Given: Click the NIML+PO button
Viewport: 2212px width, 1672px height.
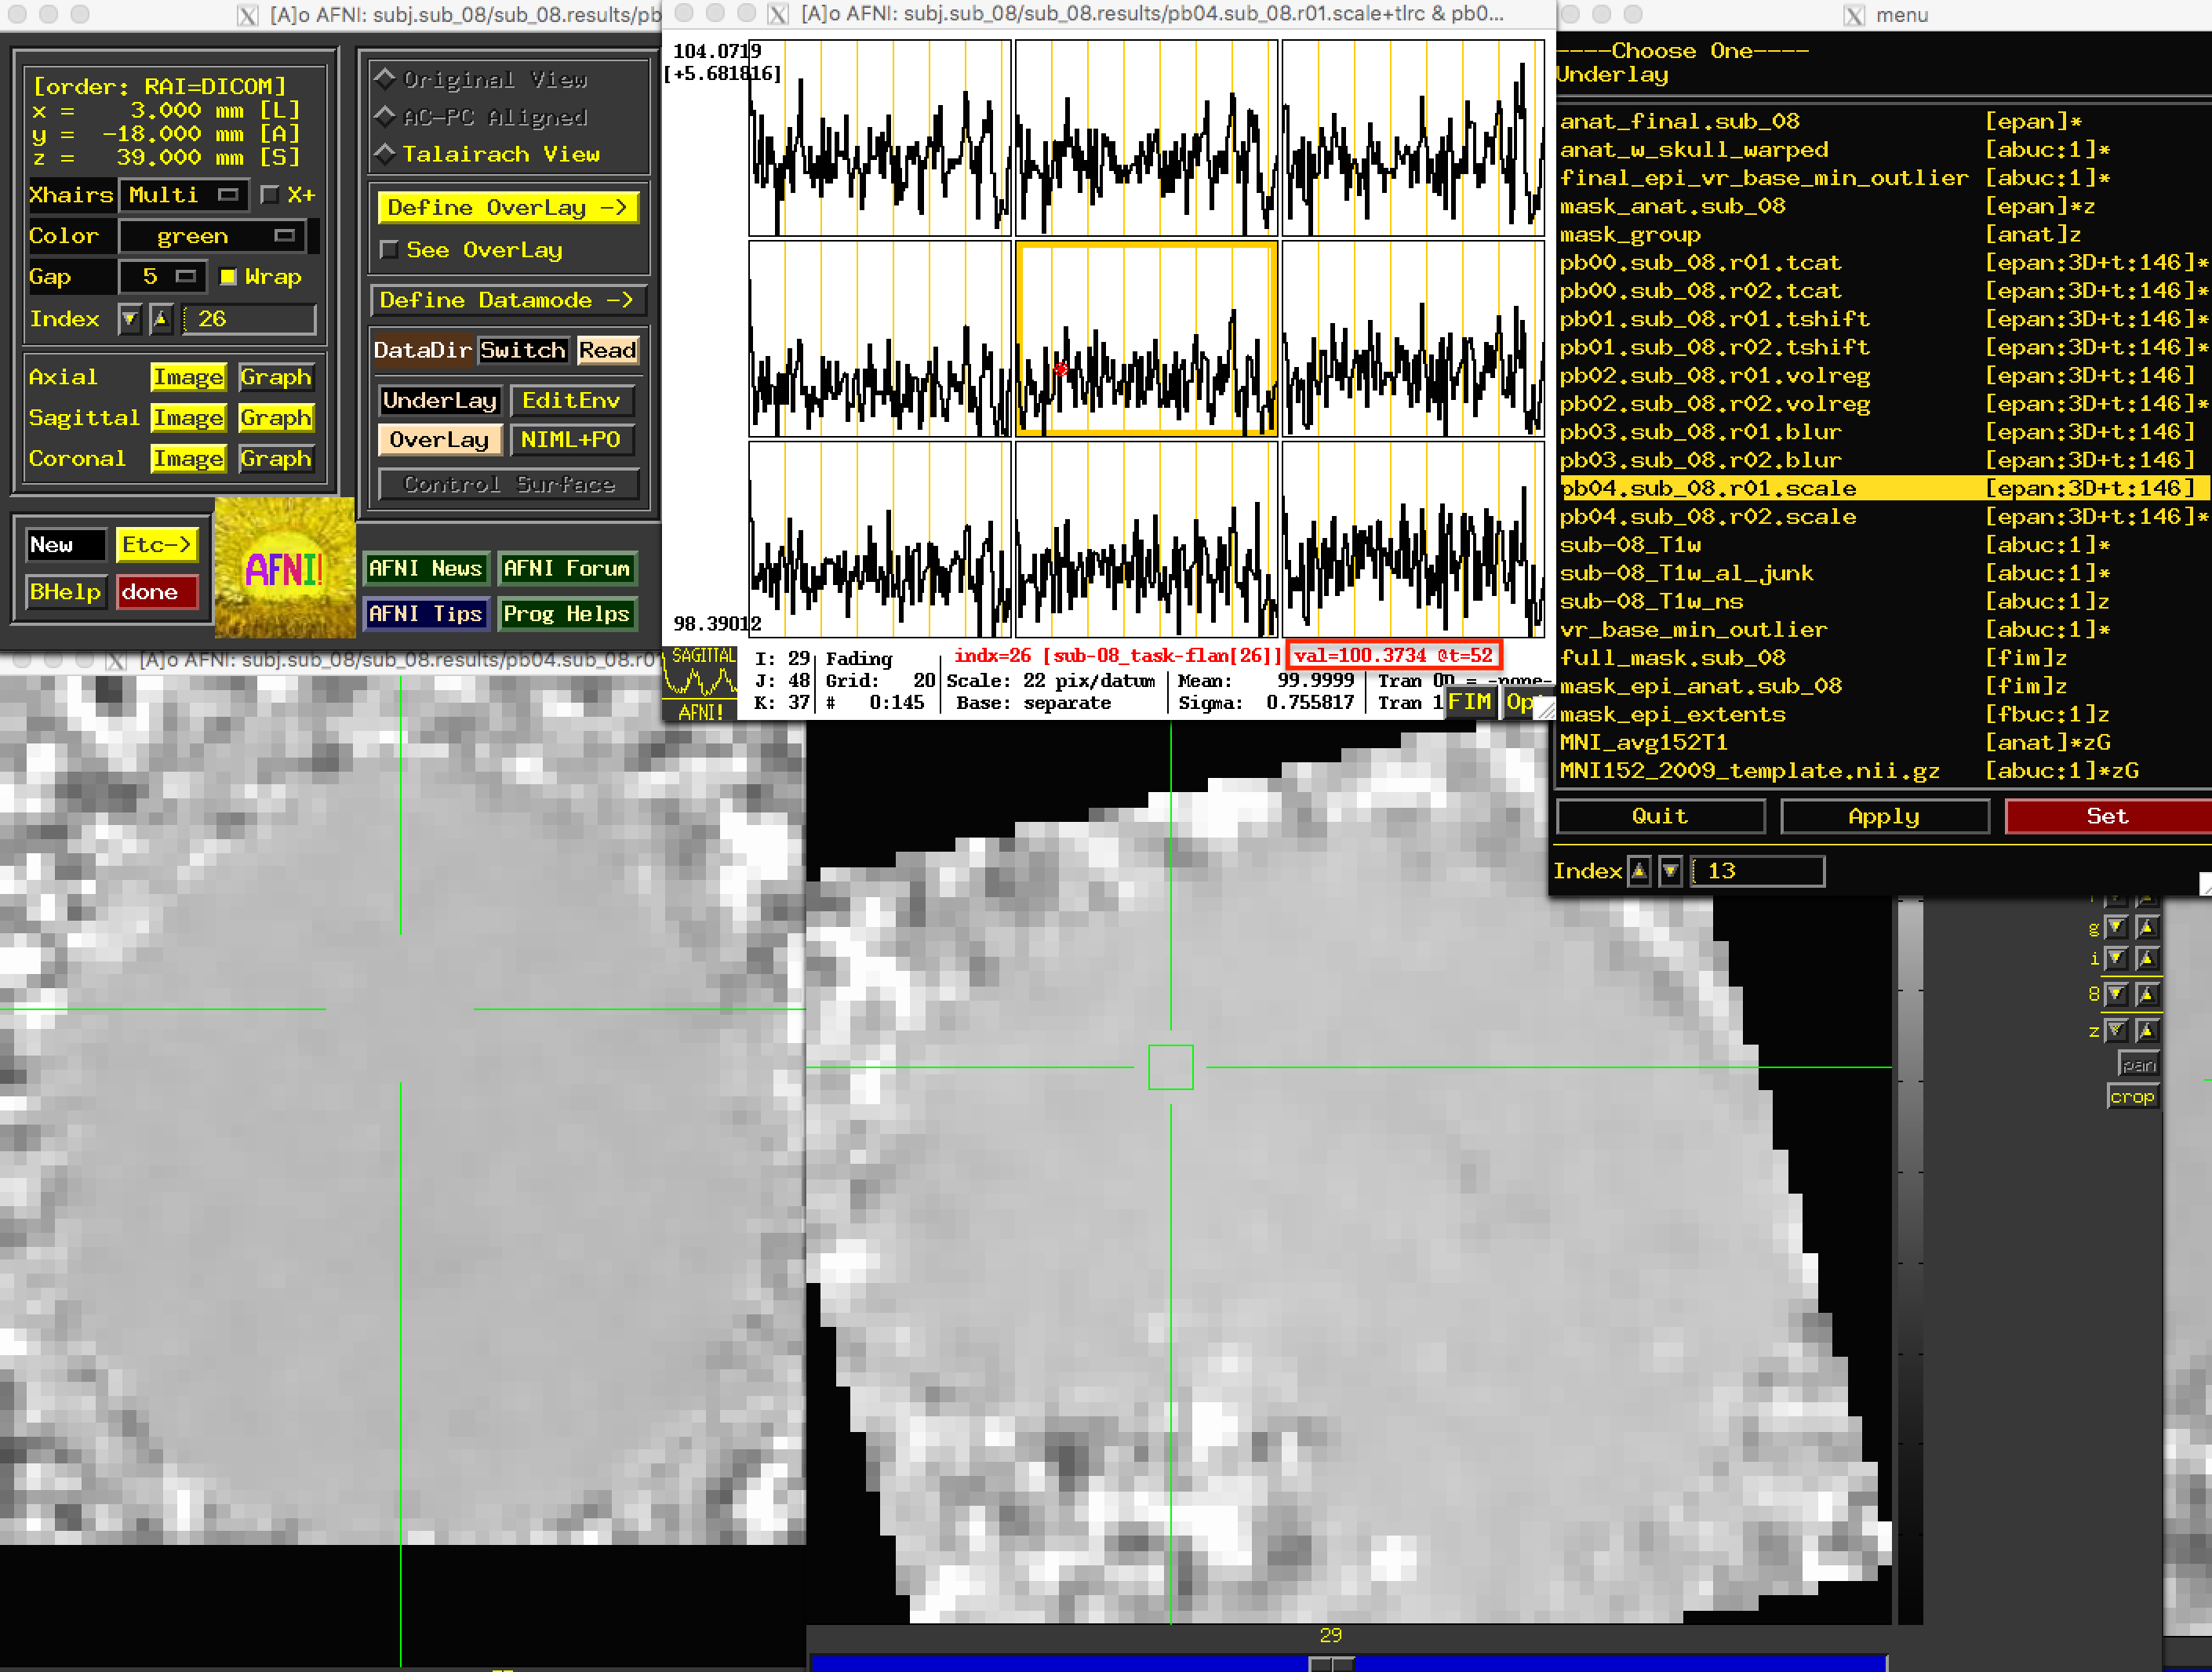Looking at the screenshot, I should point(571,440).
